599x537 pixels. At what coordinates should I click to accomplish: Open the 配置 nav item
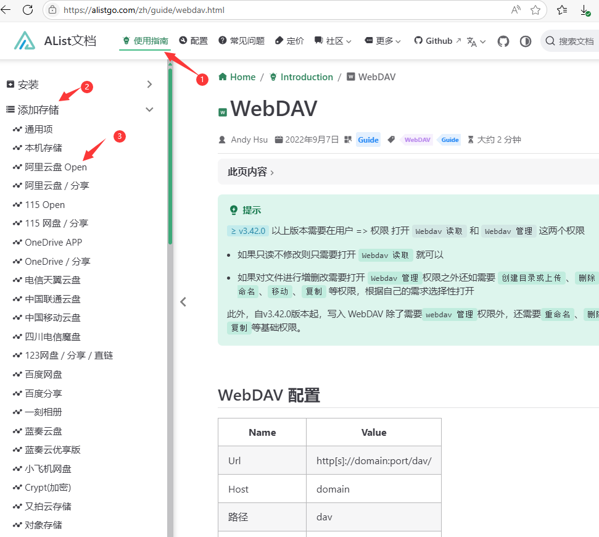tap(193, 41)
